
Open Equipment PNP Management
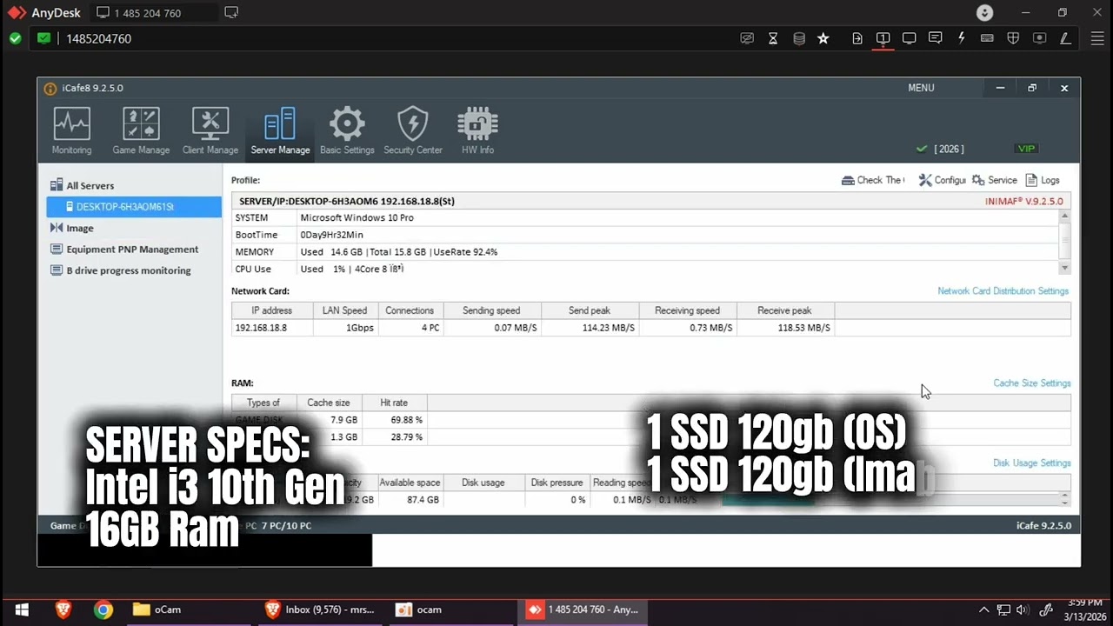tap(132, 249)
